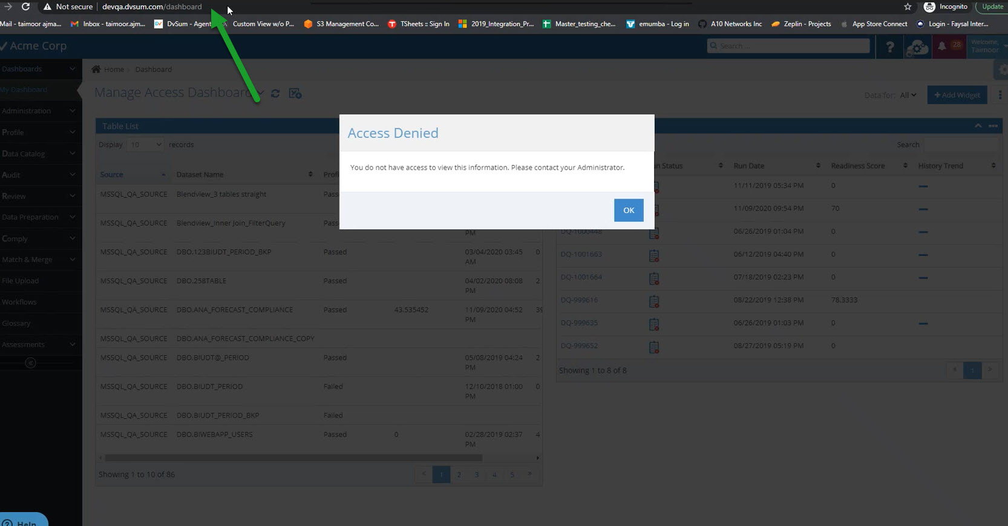Click the report icon in DQ-999635 row
1008x526 pixels.
654,324
